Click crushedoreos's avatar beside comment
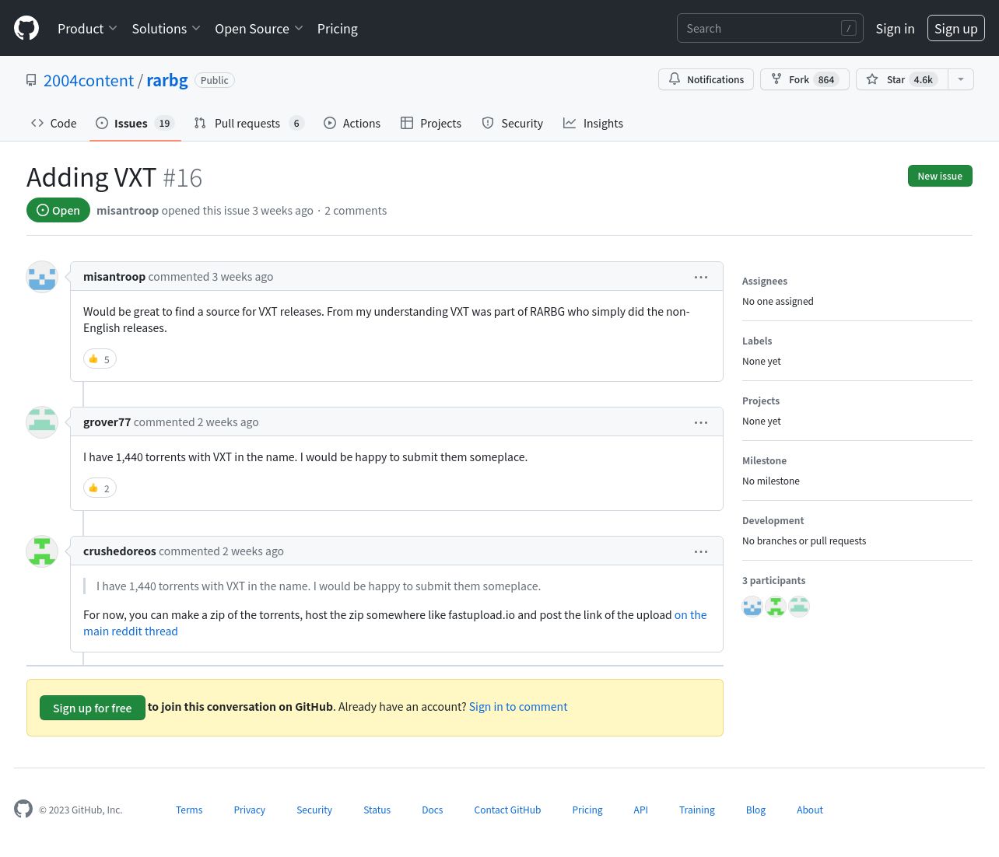 pyautogui.click(x=42, y=551)
